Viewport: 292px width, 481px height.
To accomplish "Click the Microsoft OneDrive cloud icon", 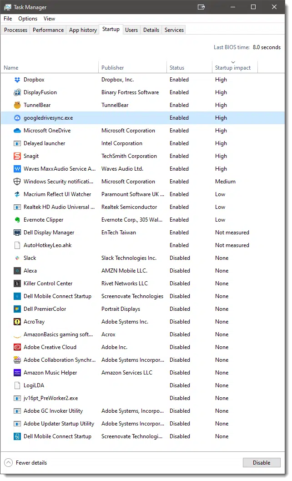I will tap(17, 131).
